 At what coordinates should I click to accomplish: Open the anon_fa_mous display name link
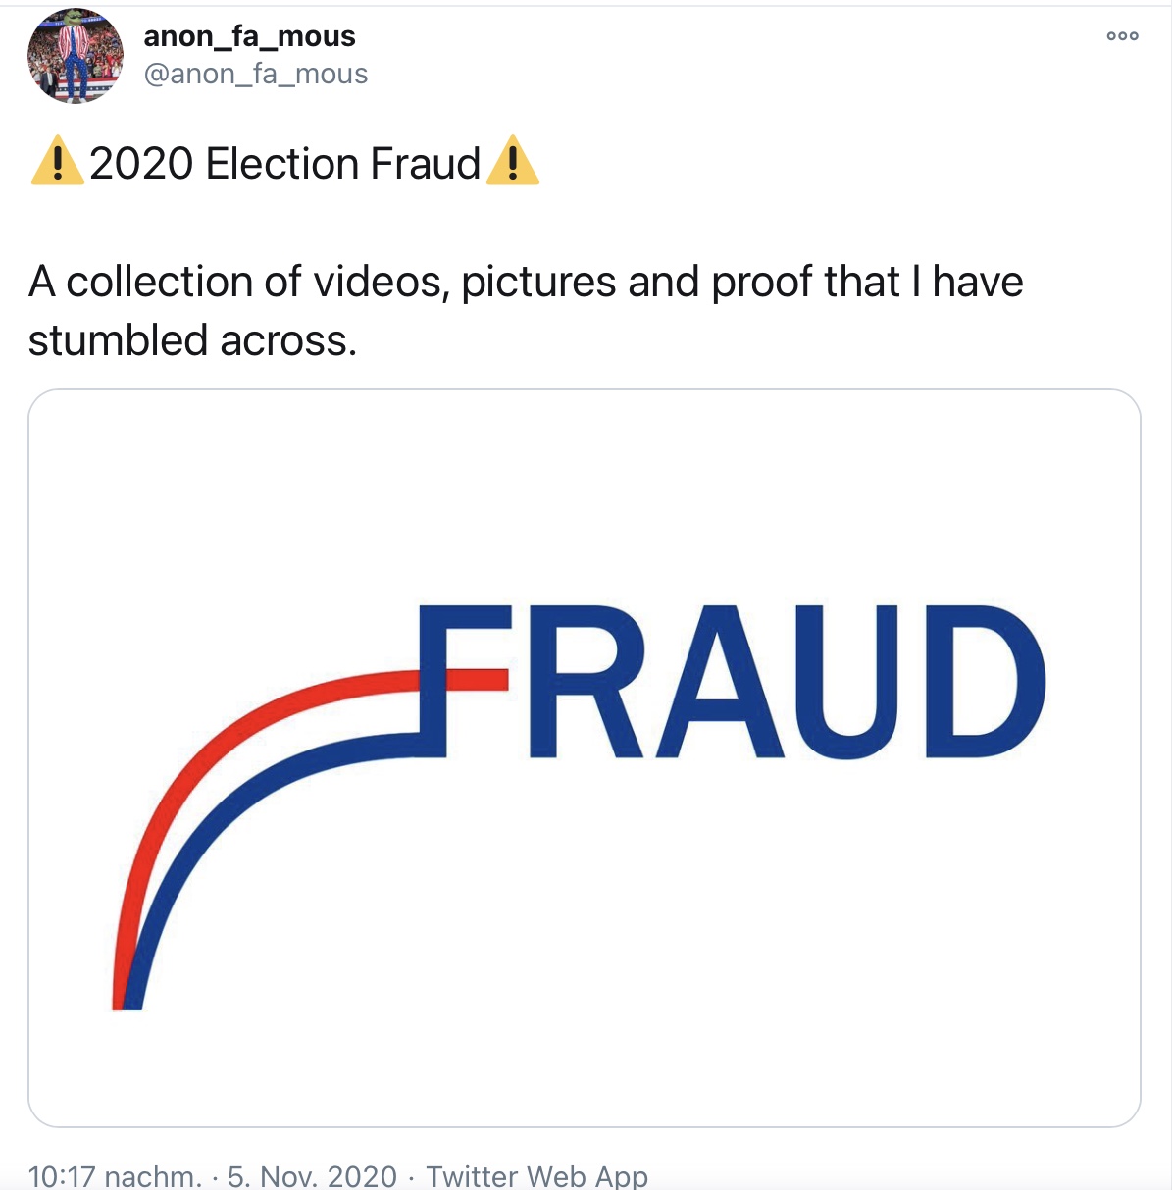coord(249,36)
